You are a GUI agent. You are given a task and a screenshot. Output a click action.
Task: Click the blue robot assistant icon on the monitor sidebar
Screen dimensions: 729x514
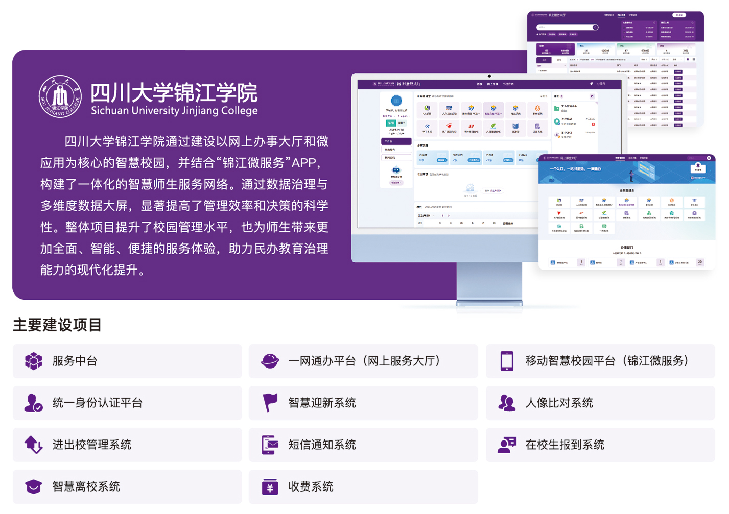pos(396,170)
